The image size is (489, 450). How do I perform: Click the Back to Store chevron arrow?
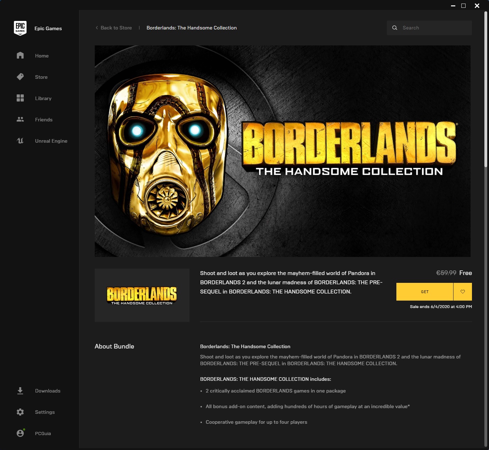[97, 28]
